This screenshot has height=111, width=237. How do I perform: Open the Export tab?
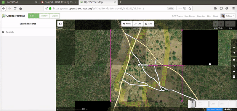pos(55,16)
